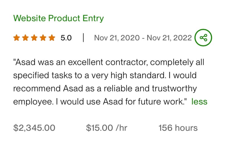This screenshot has width=236, height=145.
Task: Click the review line starting "Asad was an excellent"
Action: 109,62
